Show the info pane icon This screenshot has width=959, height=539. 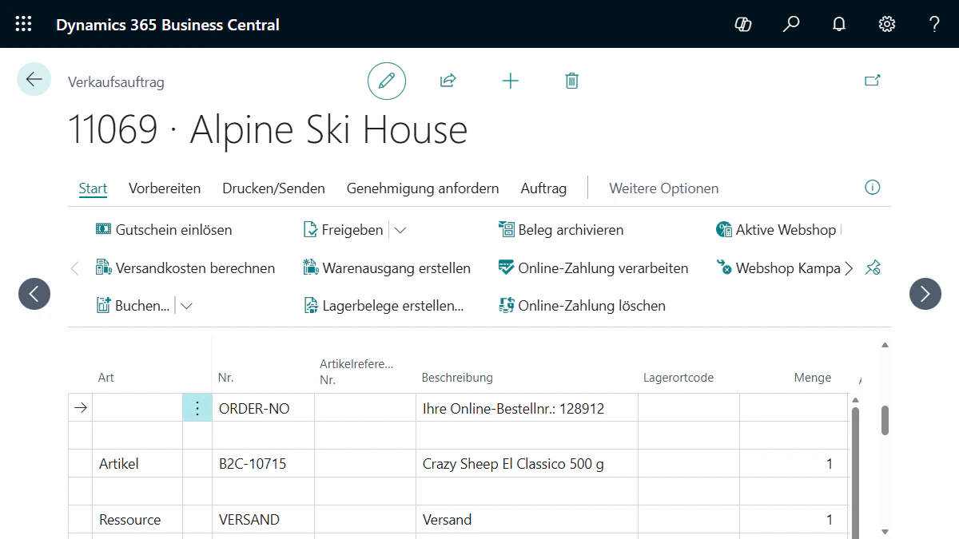pyautogui.click(x=873, y=188)
